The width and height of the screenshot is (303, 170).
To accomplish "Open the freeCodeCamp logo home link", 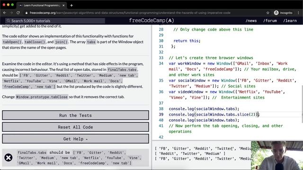I will click(151, 20).
